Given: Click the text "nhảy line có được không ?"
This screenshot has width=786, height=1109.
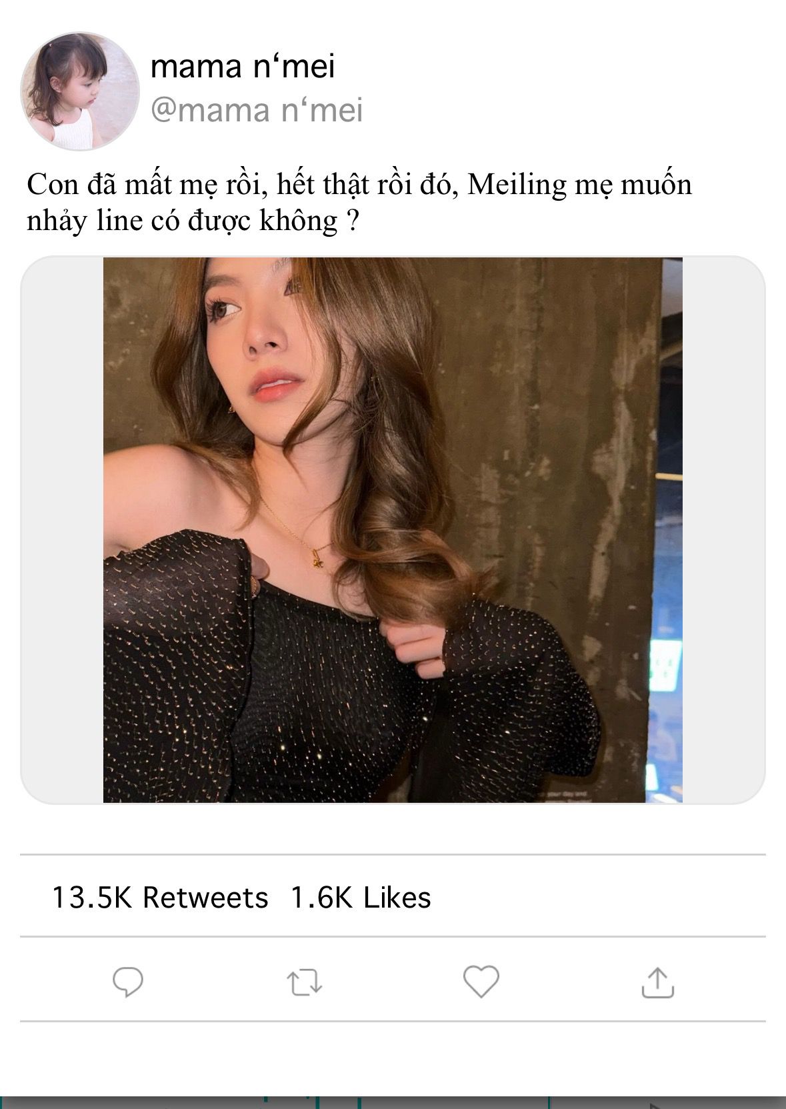Looking at the screenshot, I should coord(193,221).
